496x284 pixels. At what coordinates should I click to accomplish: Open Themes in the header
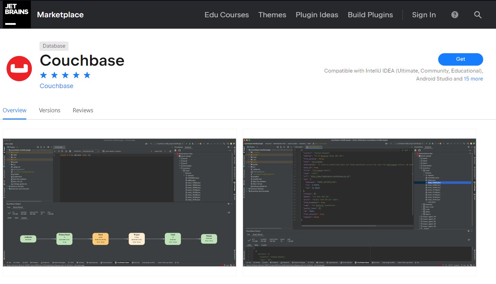[272, 15]
